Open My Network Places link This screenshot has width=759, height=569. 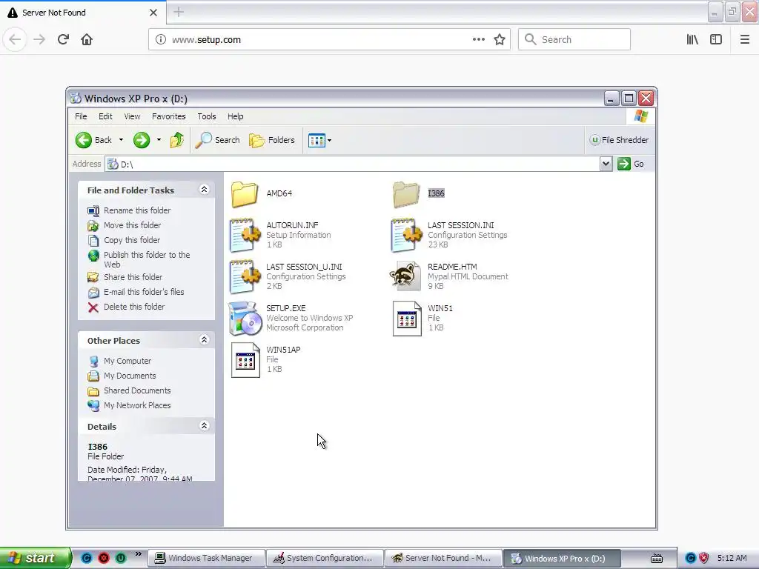(x=137, y=405)
